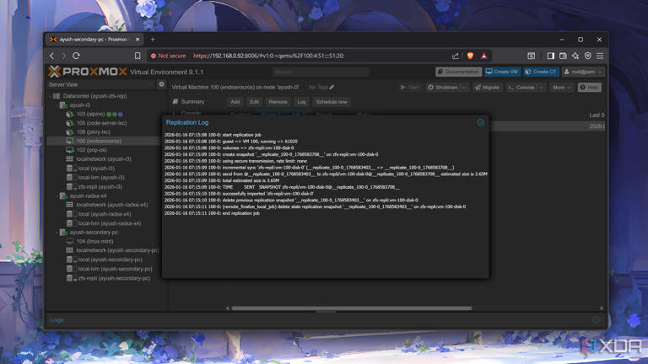The width and height of the screenshot is (648, 364).
Task: Open the Summary tab
Action: tap(188, 101)
